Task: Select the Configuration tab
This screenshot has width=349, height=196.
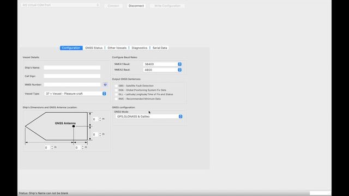Action: [x=71, y=48]
